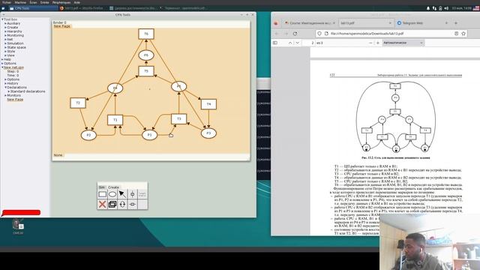
Task: Click the toggle snap-to-grid palette cell
Action: (142, 194)
